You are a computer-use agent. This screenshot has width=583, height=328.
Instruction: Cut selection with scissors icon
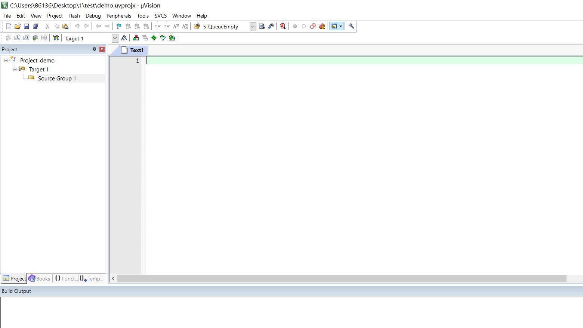47,26
